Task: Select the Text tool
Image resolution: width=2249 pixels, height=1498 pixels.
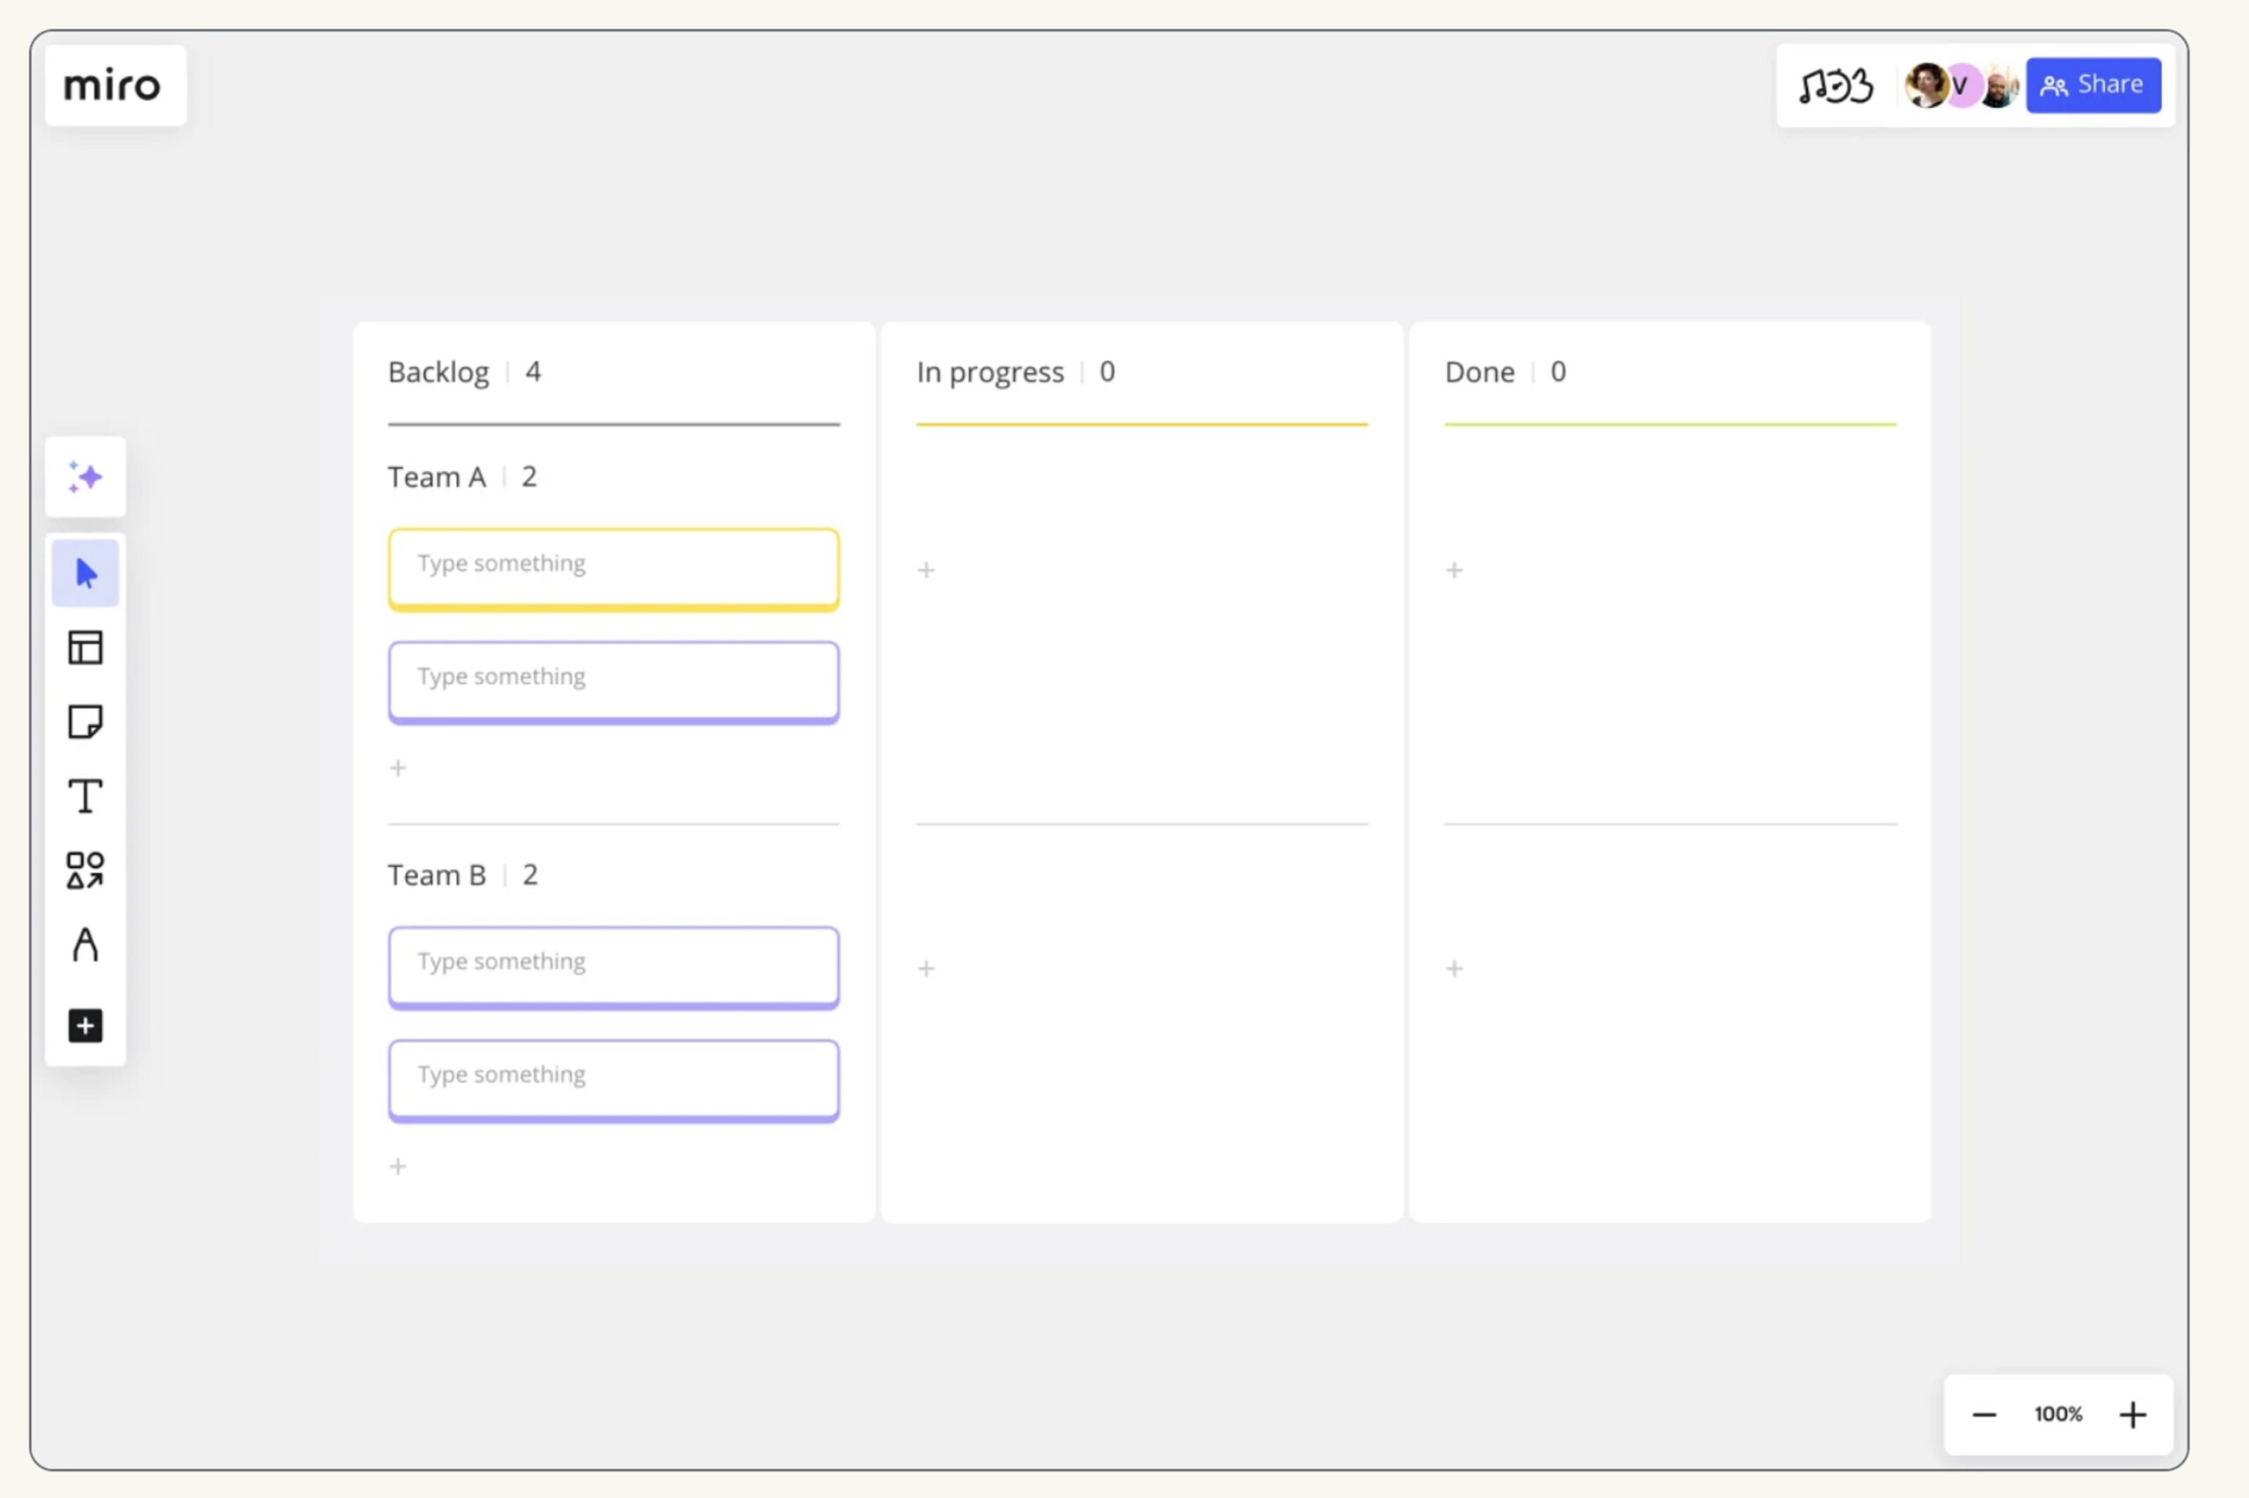Action: click(x=85, y=796)
